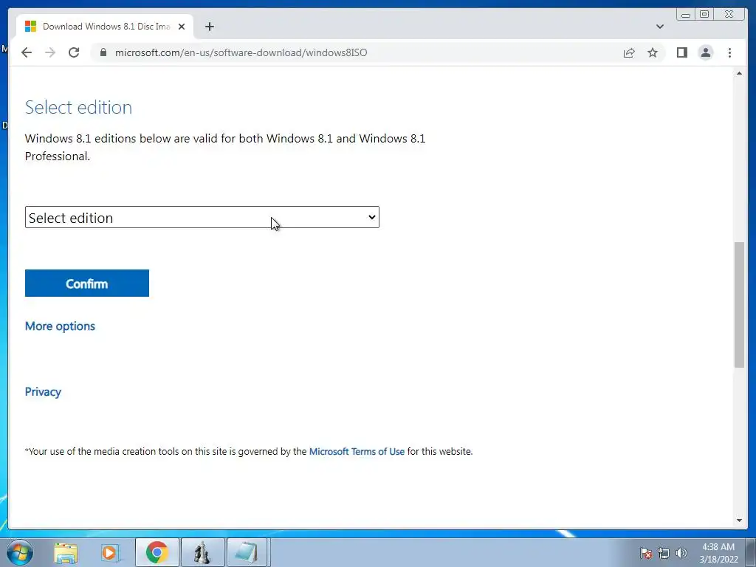This screenshot has width=756, height=567.
Task: Open the Chrome profile avatar menu
Action: click(705, 52)
